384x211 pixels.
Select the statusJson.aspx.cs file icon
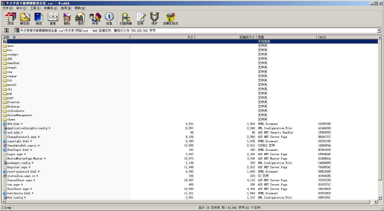pos(5,176)
